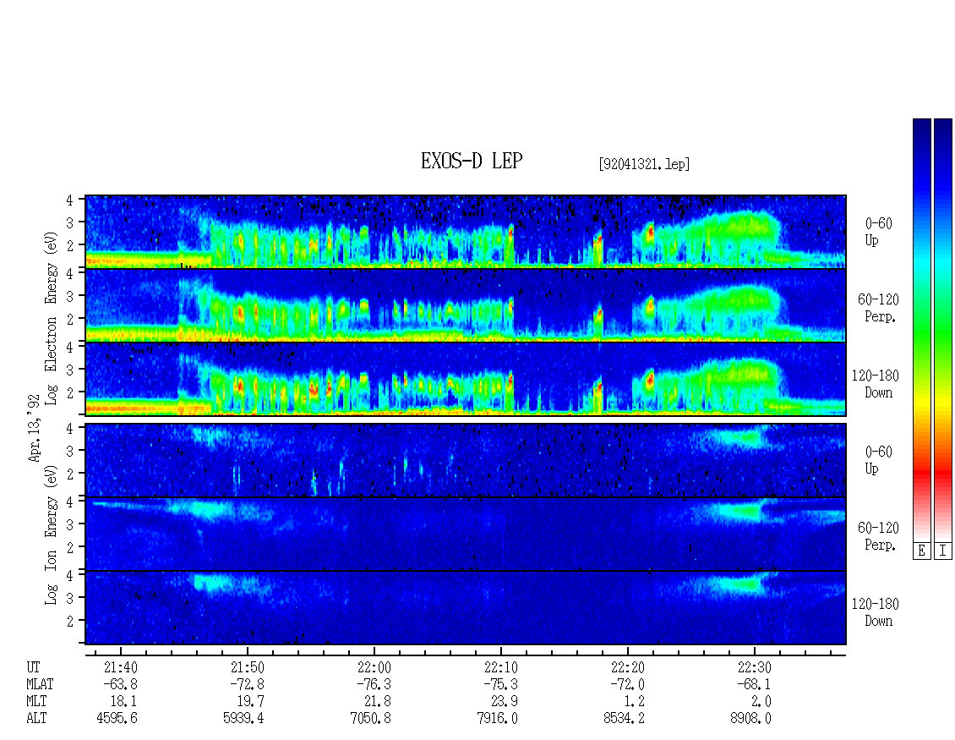The height and width of the screenshot is (740, 955).
Task: Click the UT time value '22:00'
Action: (374, 667)
